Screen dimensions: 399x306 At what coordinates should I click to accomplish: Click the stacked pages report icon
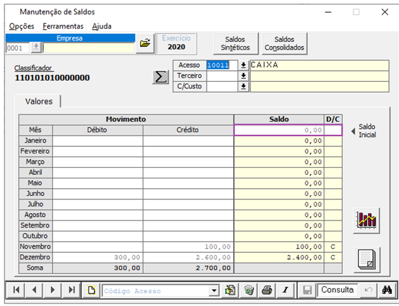pos(367,258)
